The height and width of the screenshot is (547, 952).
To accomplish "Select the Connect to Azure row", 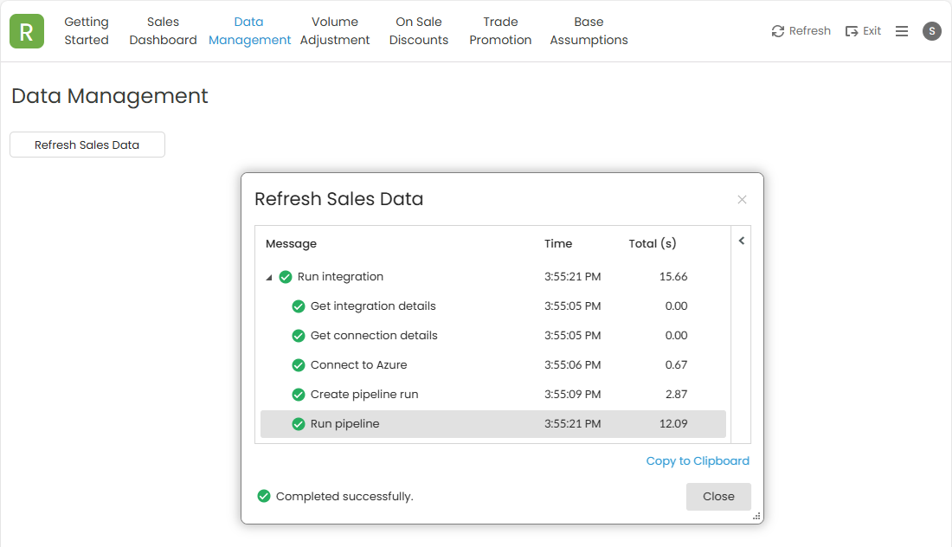I will [x=358, y=365].
